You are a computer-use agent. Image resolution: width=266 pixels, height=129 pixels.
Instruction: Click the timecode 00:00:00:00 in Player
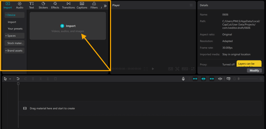[x=118, y=69]
